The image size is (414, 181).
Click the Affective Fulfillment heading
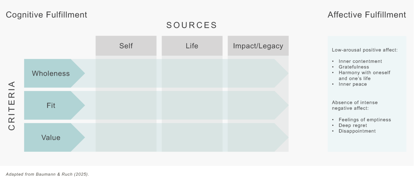[x=367, y=15]
